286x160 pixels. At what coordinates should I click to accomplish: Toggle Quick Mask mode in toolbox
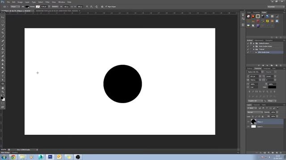(x=3, y=103)
